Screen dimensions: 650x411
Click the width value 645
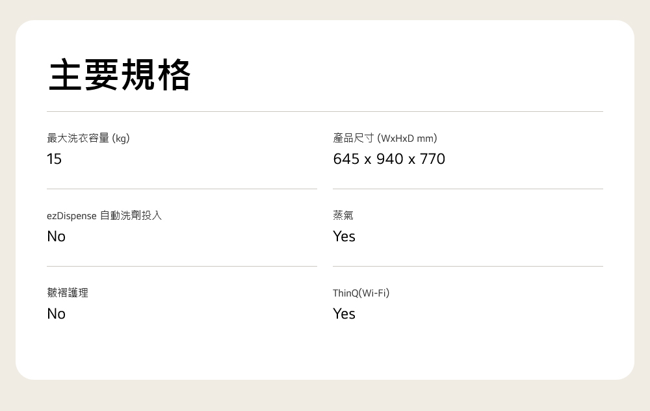[346, 159]
